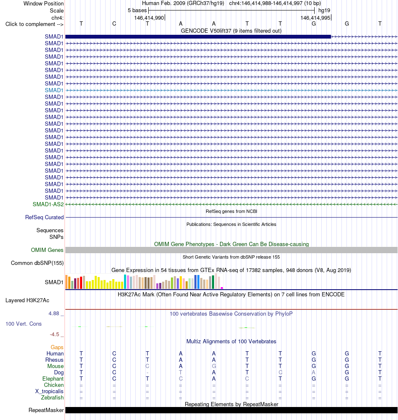
Task: Select the Chicken species row label
Action: (54, 385)
